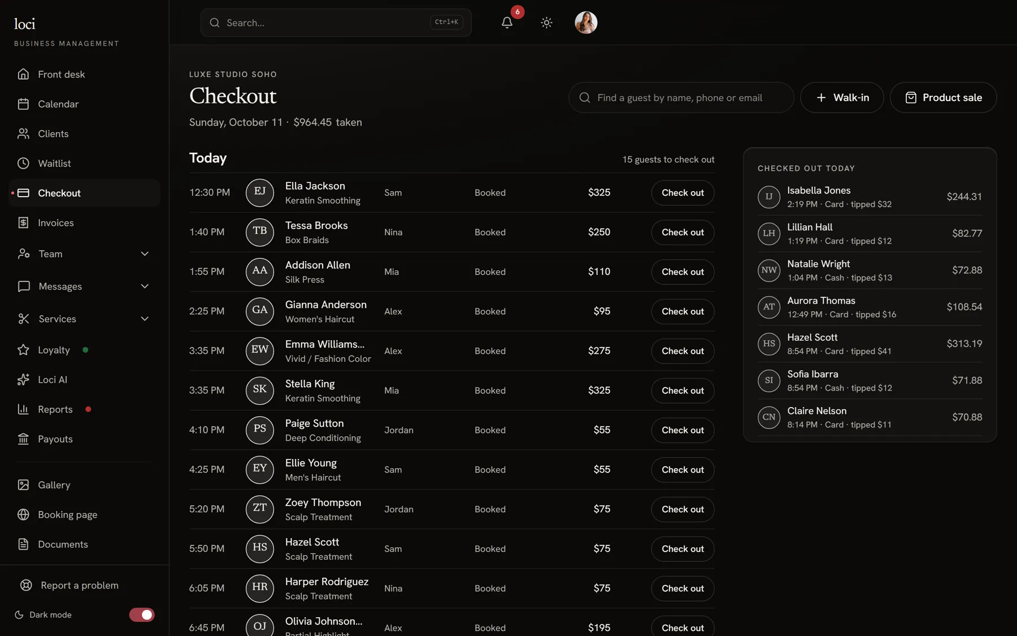Click the Report a problem lifebuoy icon
The image size is (1017, 636).
pyautogui.click(x=26, y=586)
